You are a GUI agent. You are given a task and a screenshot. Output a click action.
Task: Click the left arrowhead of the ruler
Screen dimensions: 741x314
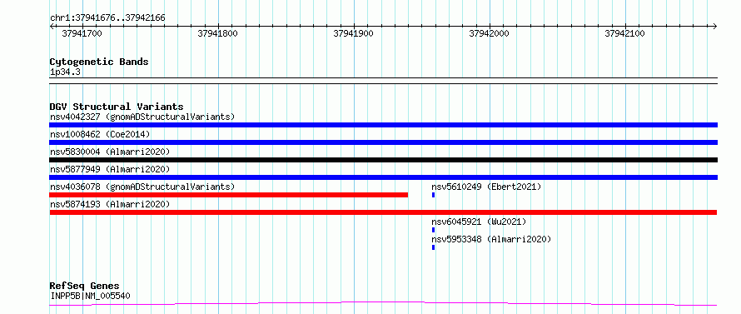[x=52, y=26]
